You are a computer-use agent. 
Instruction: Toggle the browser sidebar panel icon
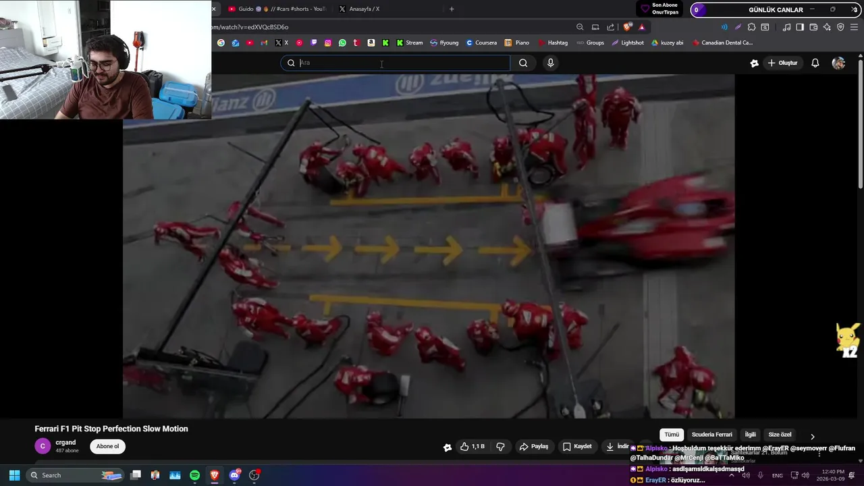click(800, 27)
